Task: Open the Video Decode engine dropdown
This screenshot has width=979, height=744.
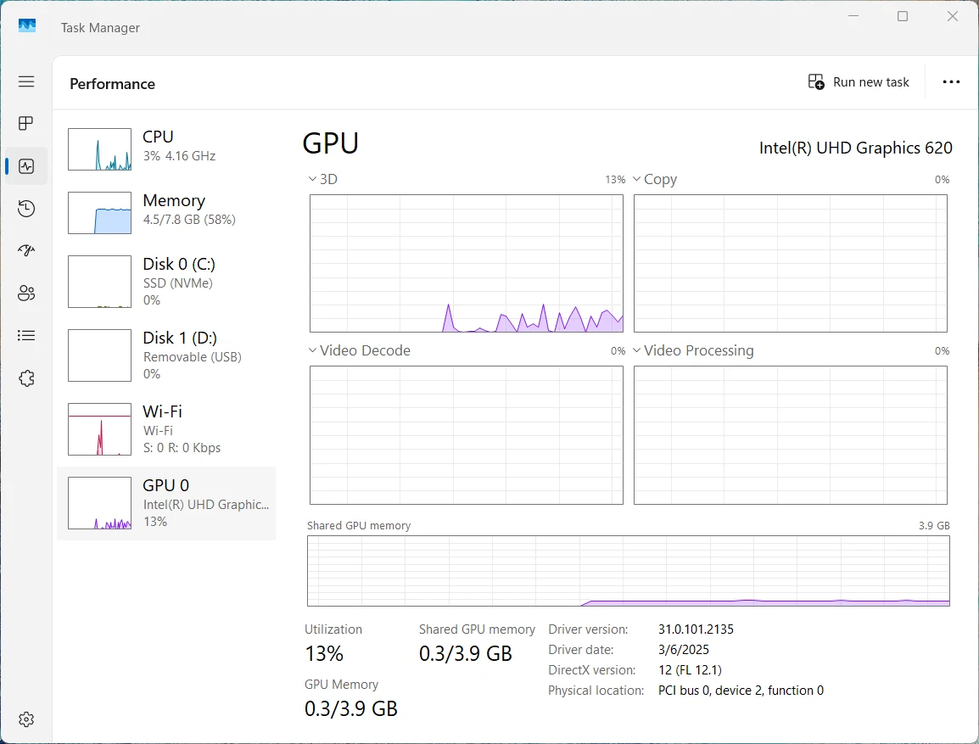Action: [360, 350]
